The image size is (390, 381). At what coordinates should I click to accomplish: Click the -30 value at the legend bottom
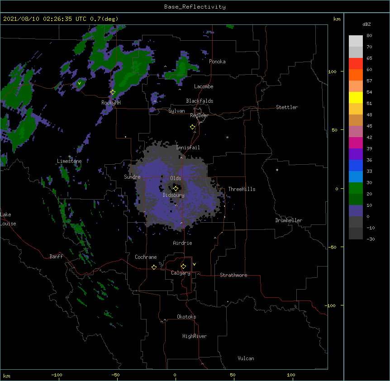[371, 239]
